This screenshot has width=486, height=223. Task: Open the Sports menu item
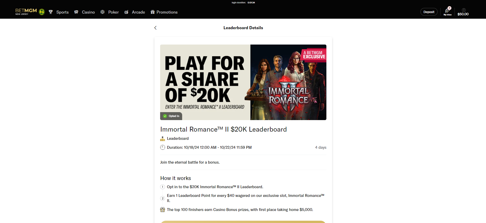click(x=63, y=12)
